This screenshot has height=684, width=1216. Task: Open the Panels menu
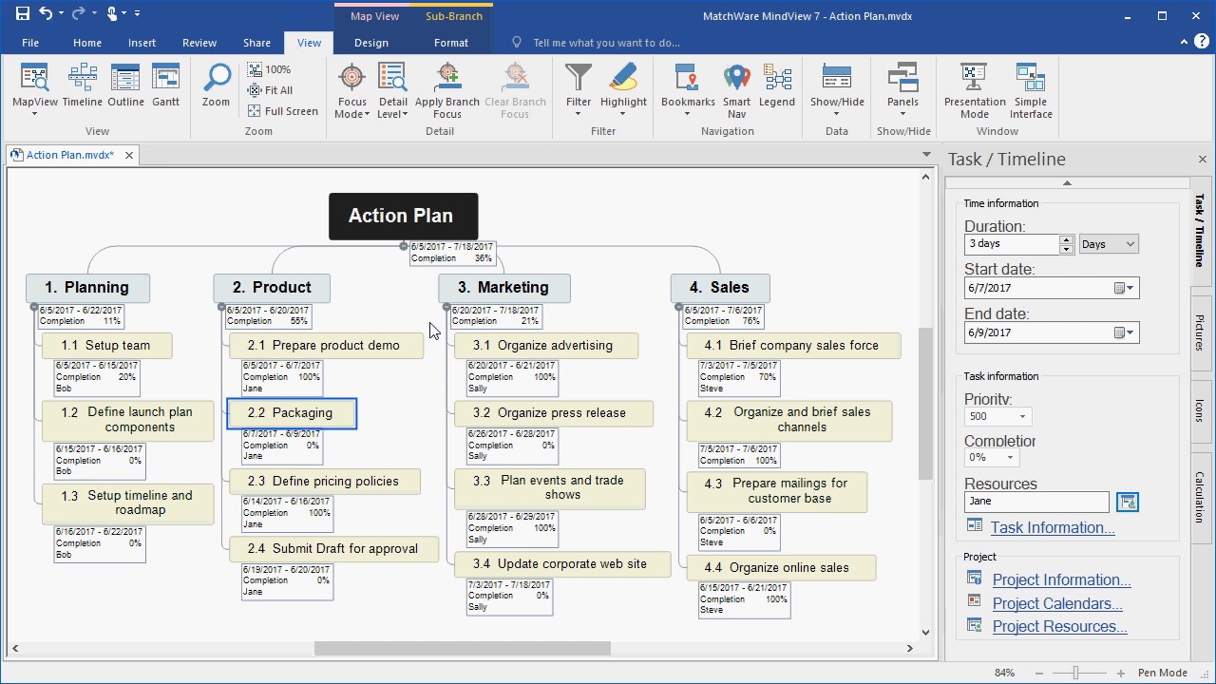[x=902, y=91]
